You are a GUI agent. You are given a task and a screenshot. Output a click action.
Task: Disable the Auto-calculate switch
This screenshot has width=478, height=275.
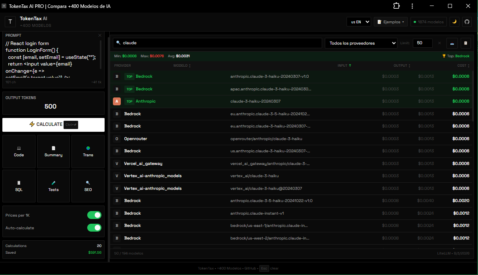coord(94,228)
